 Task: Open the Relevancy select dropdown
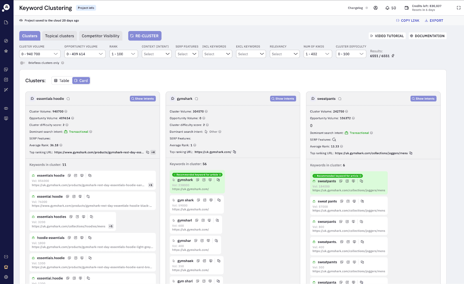(285, 54)
